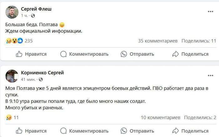Share the Сергей Флеш post with Поделиться

[190, 54]
